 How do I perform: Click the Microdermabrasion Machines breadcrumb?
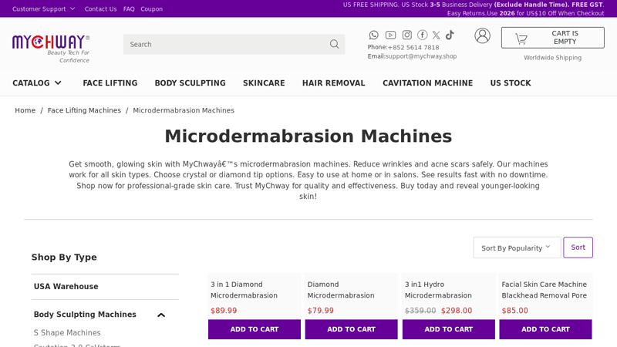click(184, 110)
